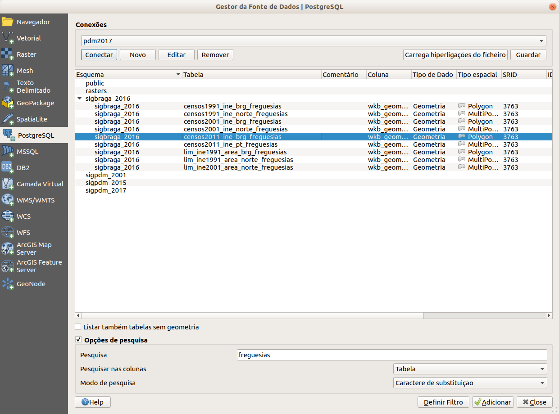Select the SpatiaLite feather icon
Screen dimensions: 559x414
[x=8, y=119]
